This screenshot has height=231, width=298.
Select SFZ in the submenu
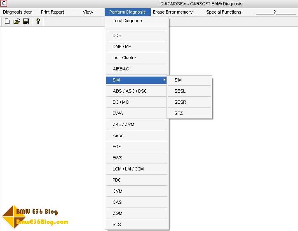point(190,113)
